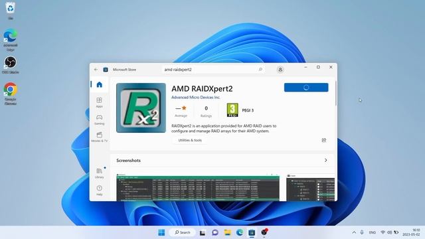Image resolution: width=425 pixels, height=239 pixels.
Task: Open the Windows Start menu
Action: pos(161,232)
